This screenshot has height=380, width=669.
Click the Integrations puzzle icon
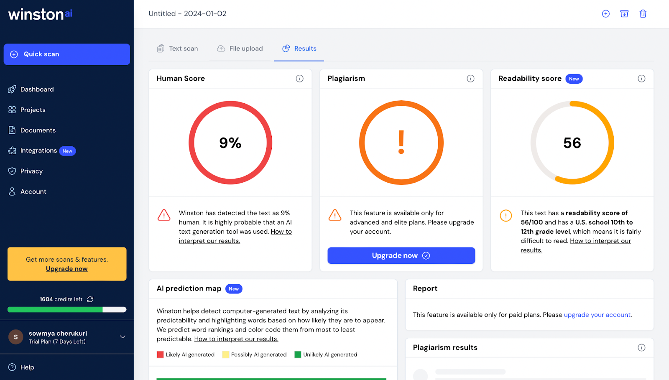tap(12, 150)
